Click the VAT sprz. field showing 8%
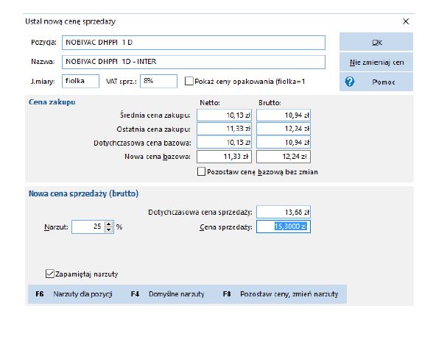This screenshot has height=342, width=433. [158, 81]
